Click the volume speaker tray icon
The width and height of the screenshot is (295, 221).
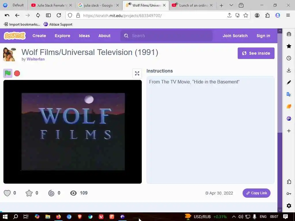tap(241, 217)
